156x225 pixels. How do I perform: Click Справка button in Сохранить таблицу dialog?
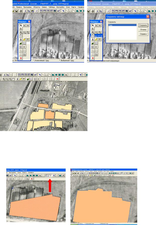[143, 34]
